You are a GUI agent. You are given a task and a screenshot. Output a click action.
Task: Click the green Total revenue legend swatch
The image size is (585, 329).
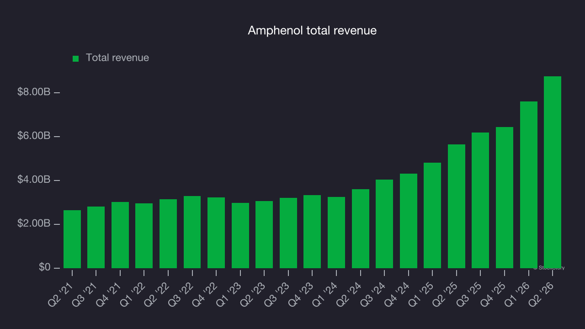point(76,58)
